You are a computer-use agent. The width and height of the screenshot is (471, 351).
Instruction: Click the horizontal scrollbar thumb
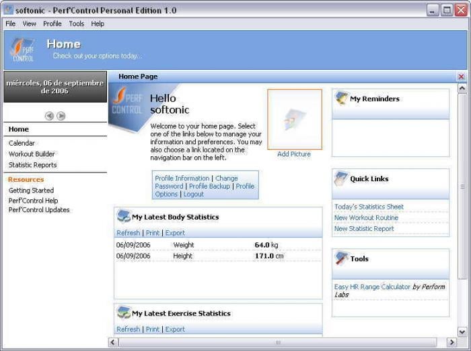[278, 342]
